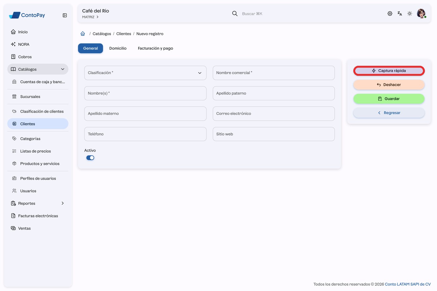The height and width of the screenshot is (291, 437).
Task: Select Clientes contact icon in sidebar
Action: click(x=14, y=124)
